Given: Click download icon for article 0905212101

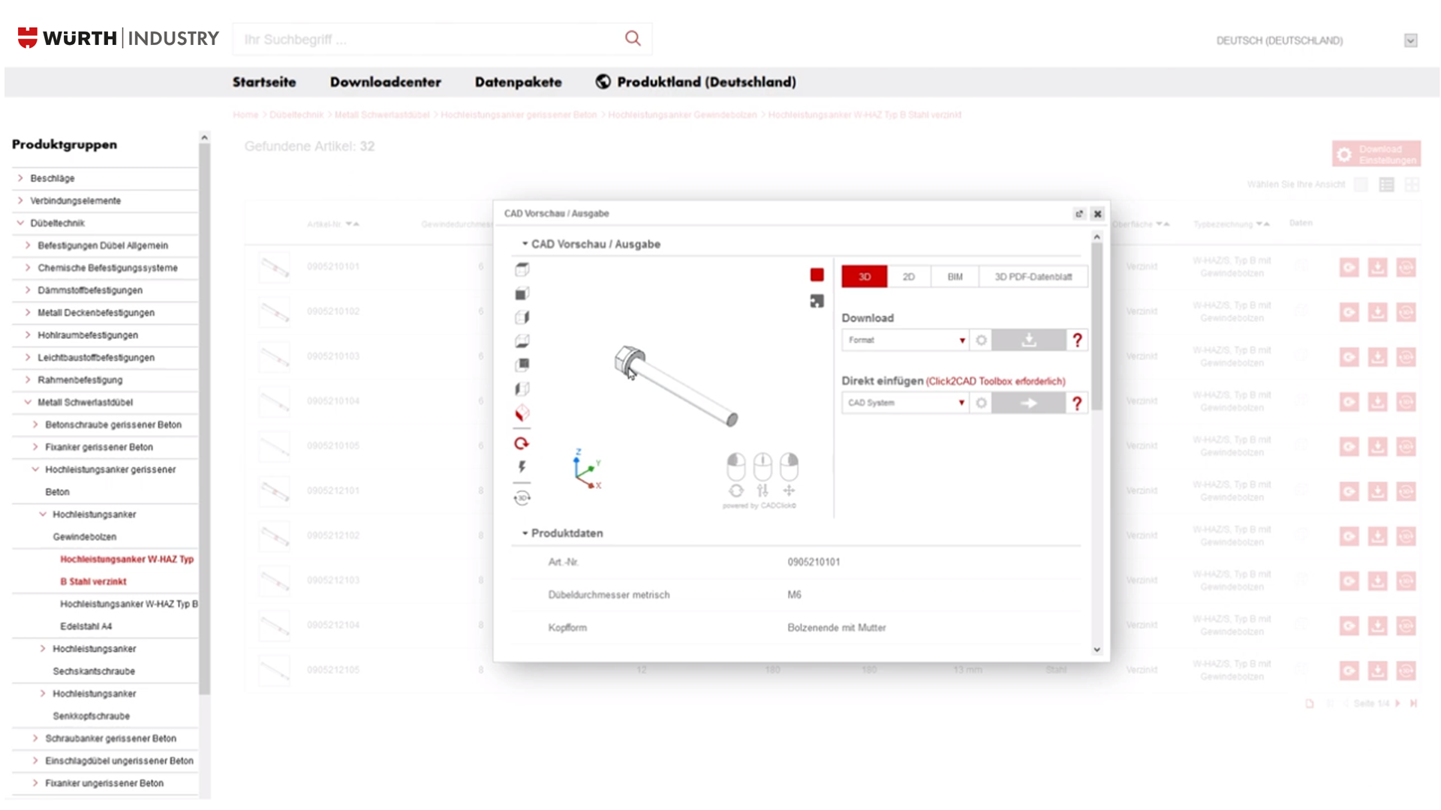Looking at the screenshot, I should click(x=1378, y=491).
